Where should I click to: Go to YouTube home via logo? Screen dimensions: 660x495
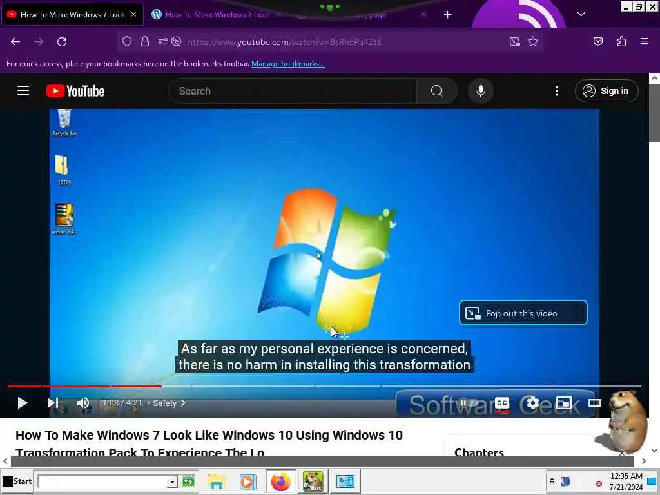[75, 91]
